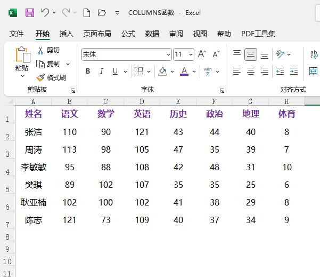Select column header D
Image resolution: width=320 pixels, height=277 pixels.
click(142, 101)
